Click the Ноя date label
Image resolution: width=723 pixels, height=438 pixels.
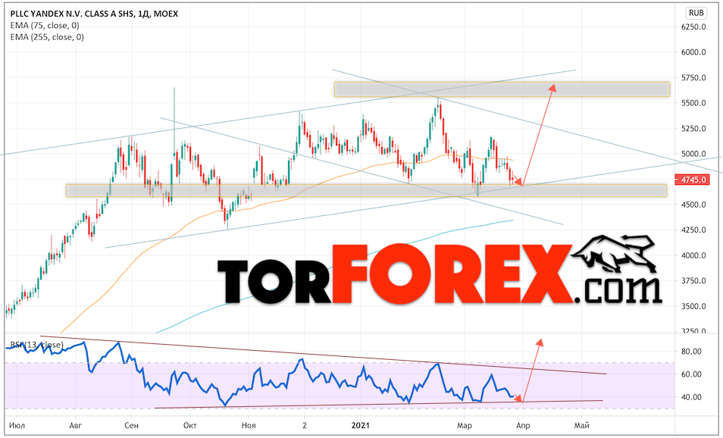[x=249, y=425]
